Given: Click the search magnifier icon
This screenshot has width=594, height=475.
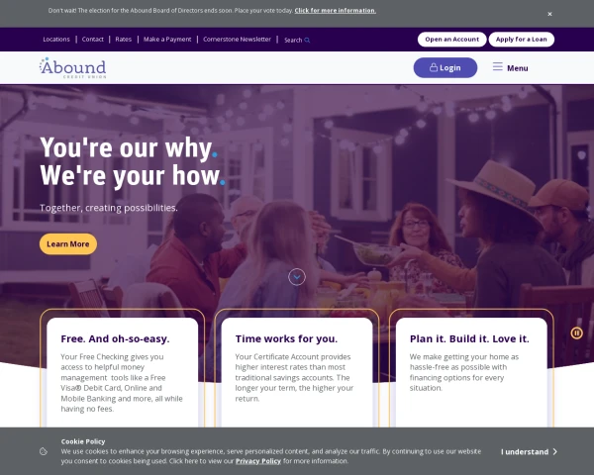Looking at the screenshot, I should coord(307,41).
